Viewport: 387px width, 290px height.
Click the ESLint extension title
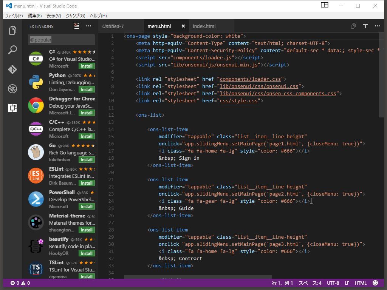(56, 169)
